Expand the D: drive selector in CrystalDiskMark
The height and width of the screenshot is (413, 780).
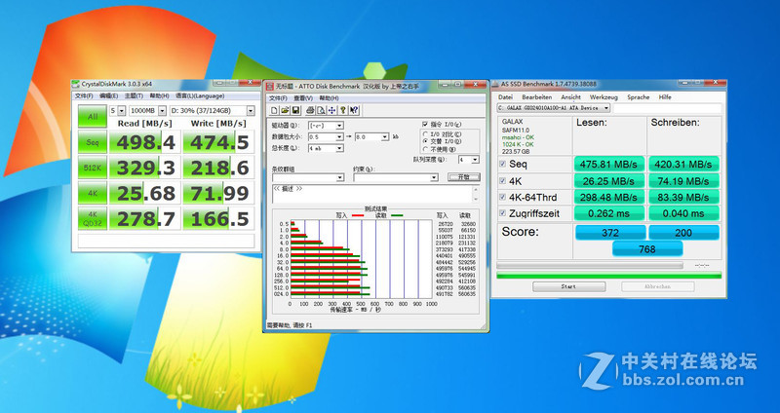coord(251,111)
